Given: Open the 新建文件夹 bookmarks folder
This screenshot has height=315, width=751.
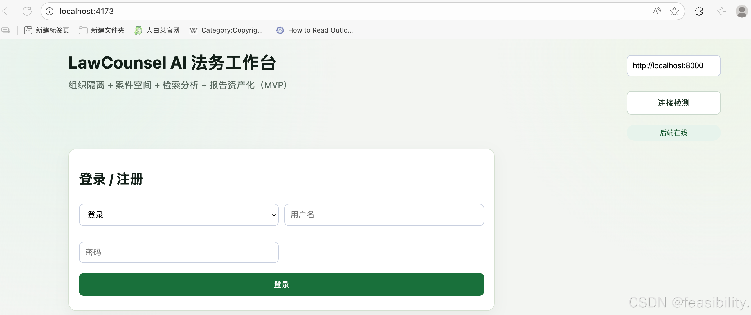Looking at the screenshot, I should (102, 30).
